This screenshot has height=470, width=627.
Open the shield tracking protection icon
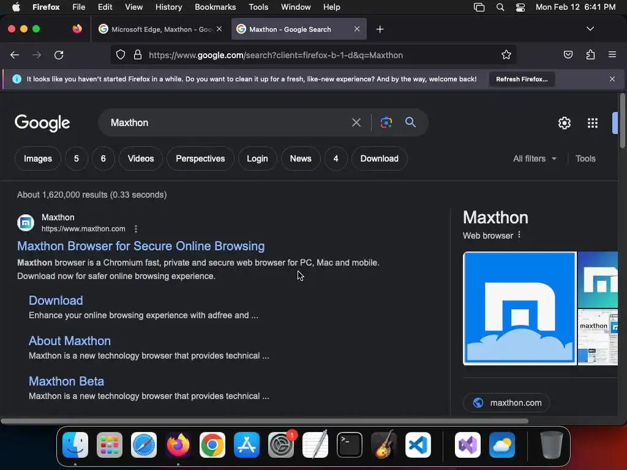(121, 54)
